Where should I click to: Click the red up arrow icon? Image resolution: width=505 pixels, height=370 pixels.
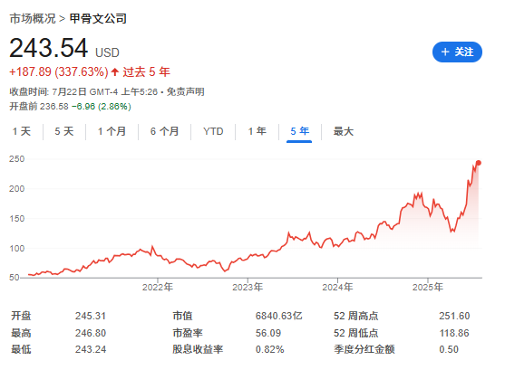click(x=115, y=71)
